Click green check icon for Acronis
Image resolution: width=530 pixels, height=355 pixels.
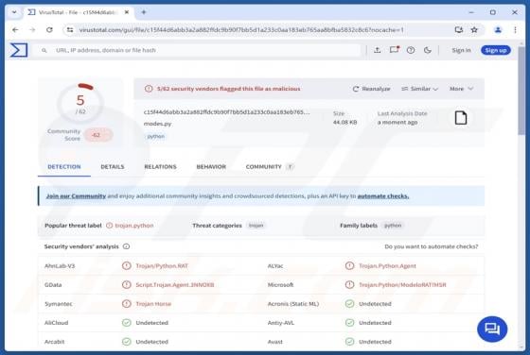click(x=349, y=304)
